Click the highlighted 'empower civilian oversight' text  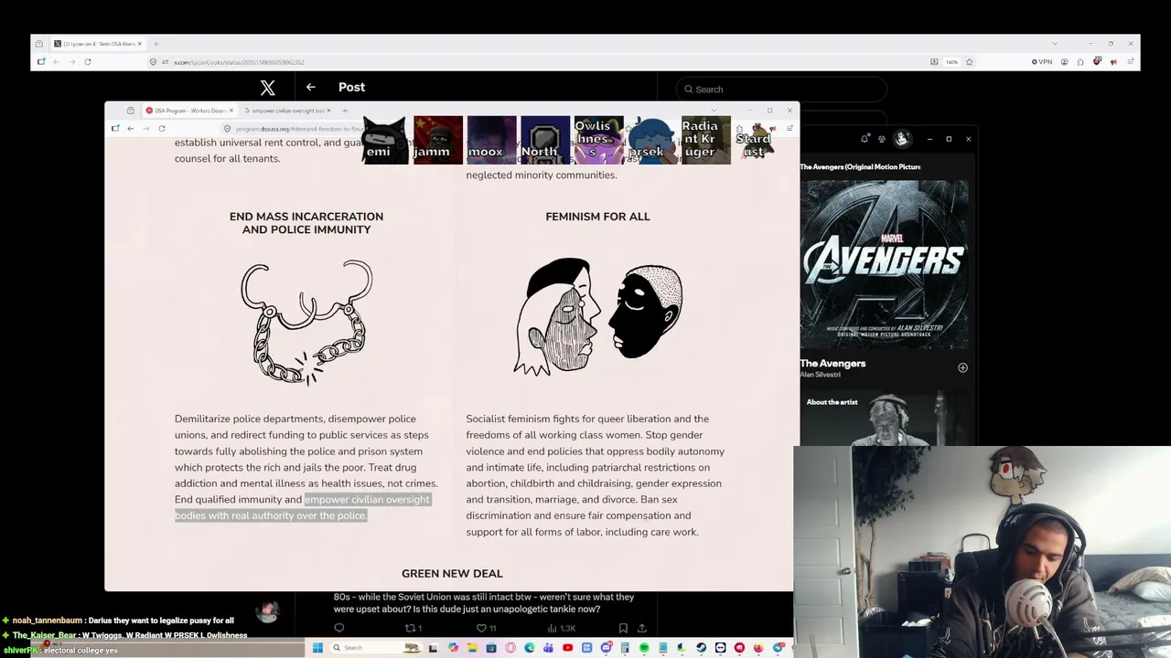point(302,507)
